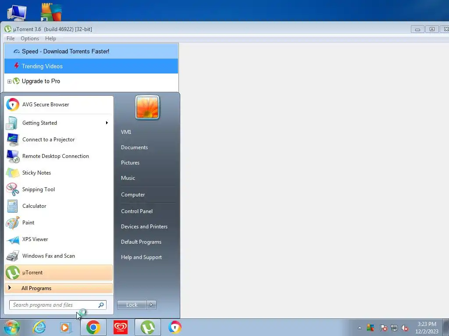The height and width of the screenshot is (336, 449).
Task: Open Internet Explorer from the taskbar
Action: (39, 327)
